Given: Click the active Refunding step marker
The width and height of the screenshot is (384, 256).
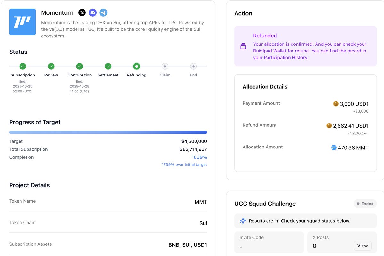Looking at the screenshot, I should click(137, 66).
